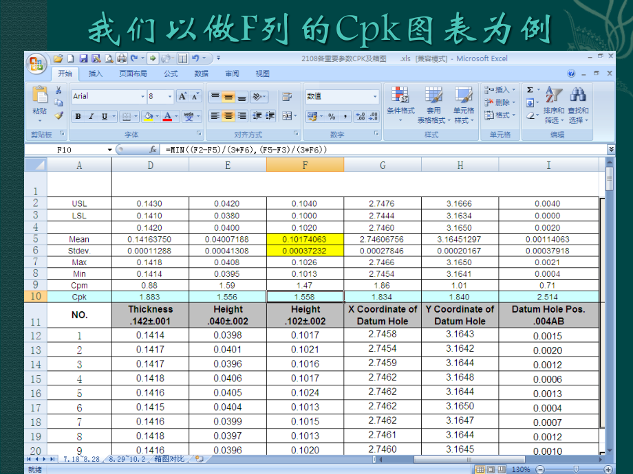Click the zoom slider handle
633x474 pixels.
pos(576,470)
